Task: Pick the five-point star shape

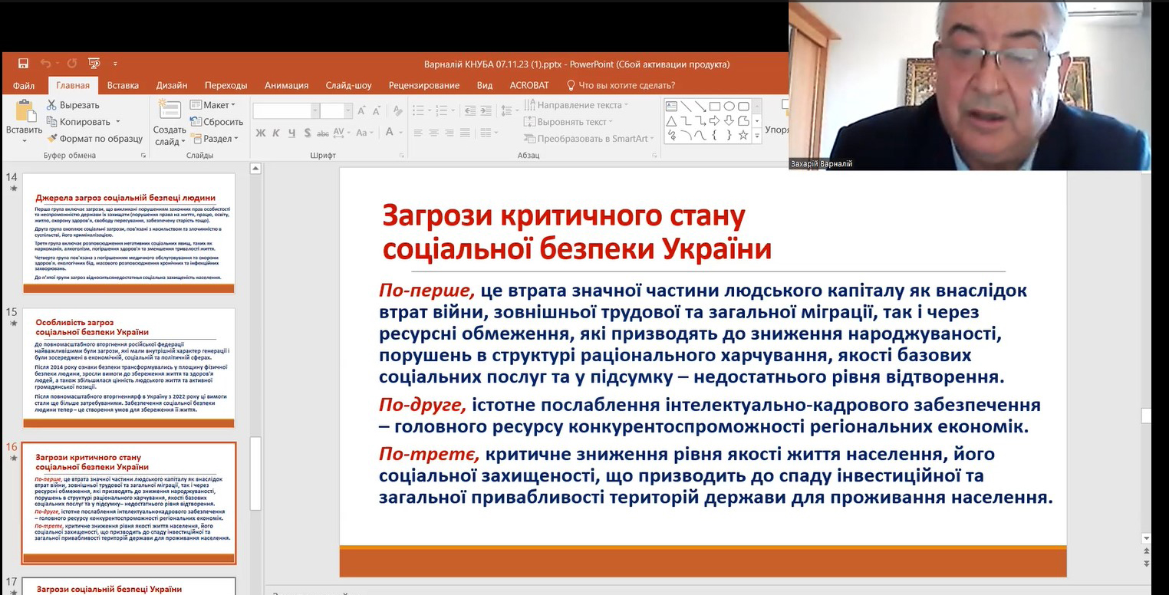Action: (743, 135)
